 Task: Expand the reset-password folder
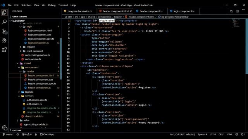(34, 51)
